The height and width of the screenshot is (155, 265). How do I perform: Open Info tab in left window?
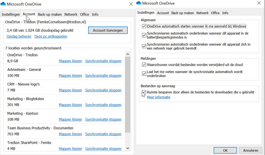point(95,14)
